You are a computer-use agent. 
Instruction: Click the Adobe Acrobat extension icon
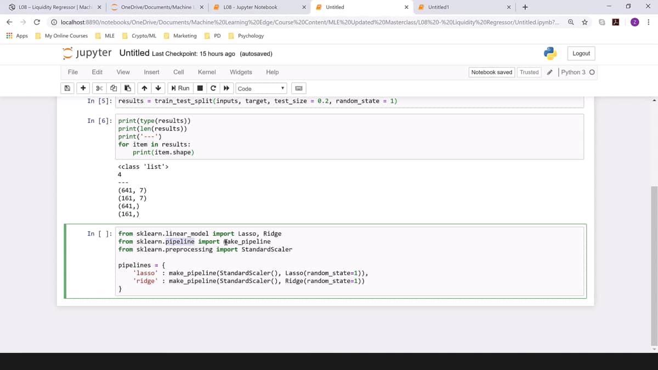coord(616,22)
